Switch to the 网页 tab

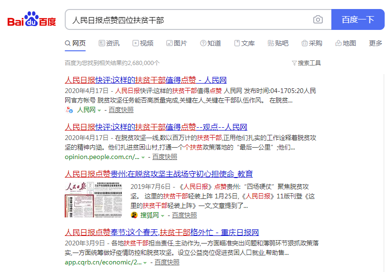(75, 44)
